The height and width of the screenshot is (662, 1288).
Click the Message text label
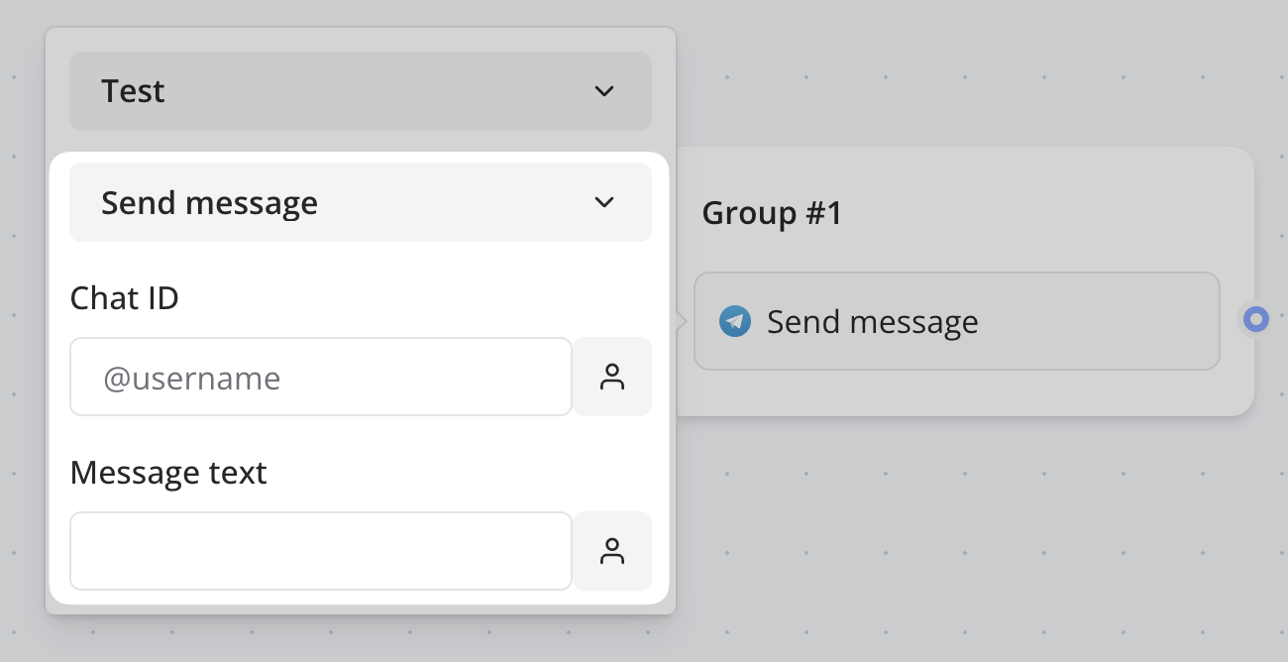(x=168, y=473)
